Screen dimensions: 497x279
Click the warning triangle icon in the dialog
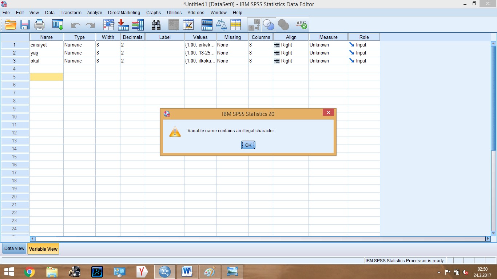pyautogui.click(x=175, y=132)
